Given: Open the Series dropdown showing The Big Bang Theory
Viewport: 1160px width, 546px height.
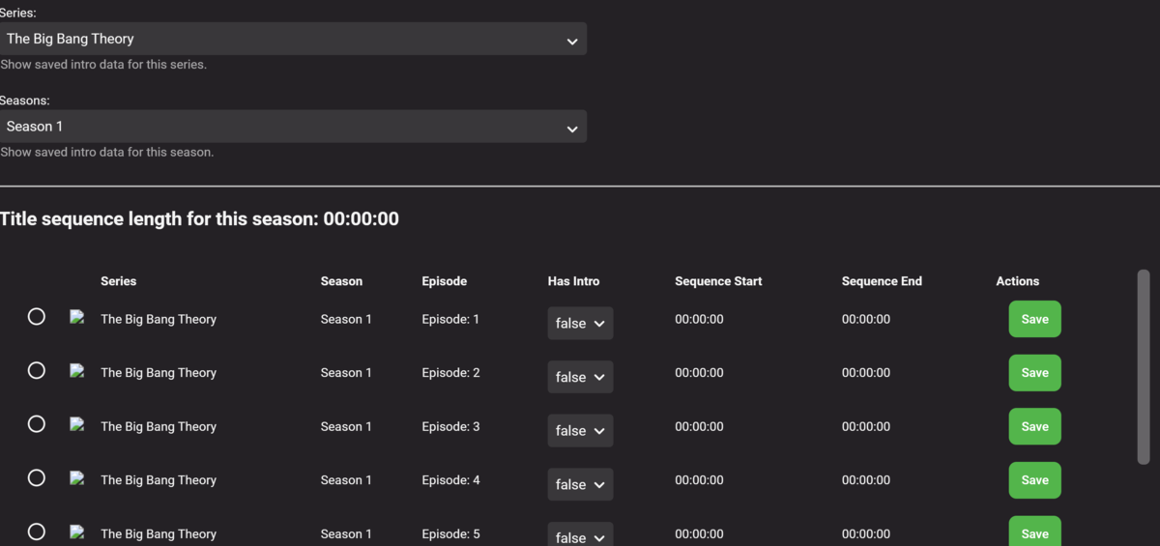Looking at the screenshot, I should pos(293,39).
